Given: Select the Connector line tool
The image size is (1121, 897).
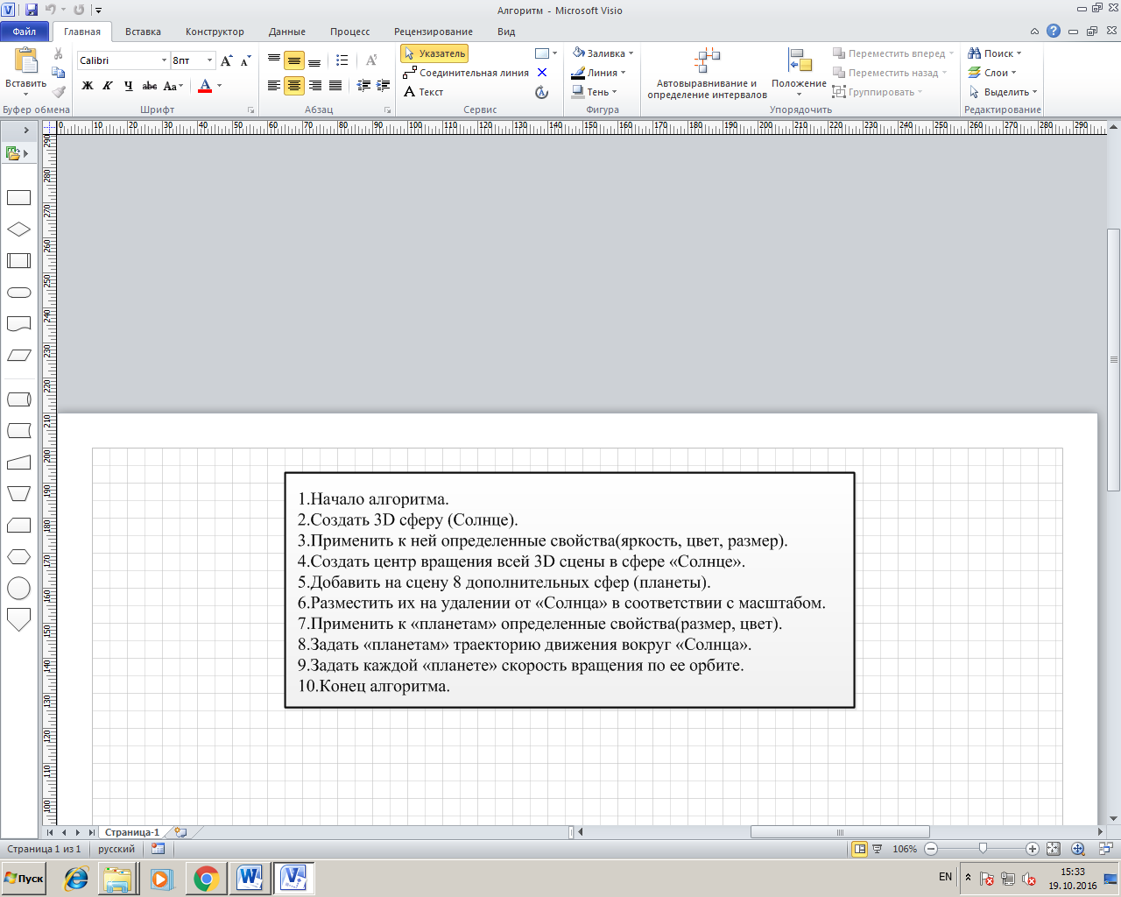Looking at the screenshot, I should [465, 73].
